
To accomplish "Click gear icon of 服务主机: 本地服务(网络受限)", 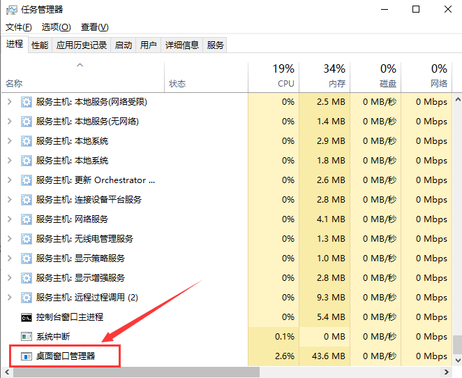I will (x=27, y=102).
